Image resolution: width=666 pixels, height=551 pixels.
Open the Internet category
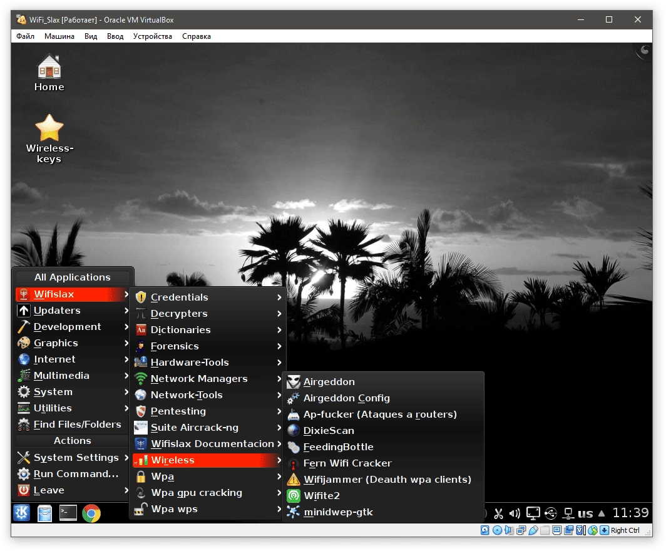[73, 359]
